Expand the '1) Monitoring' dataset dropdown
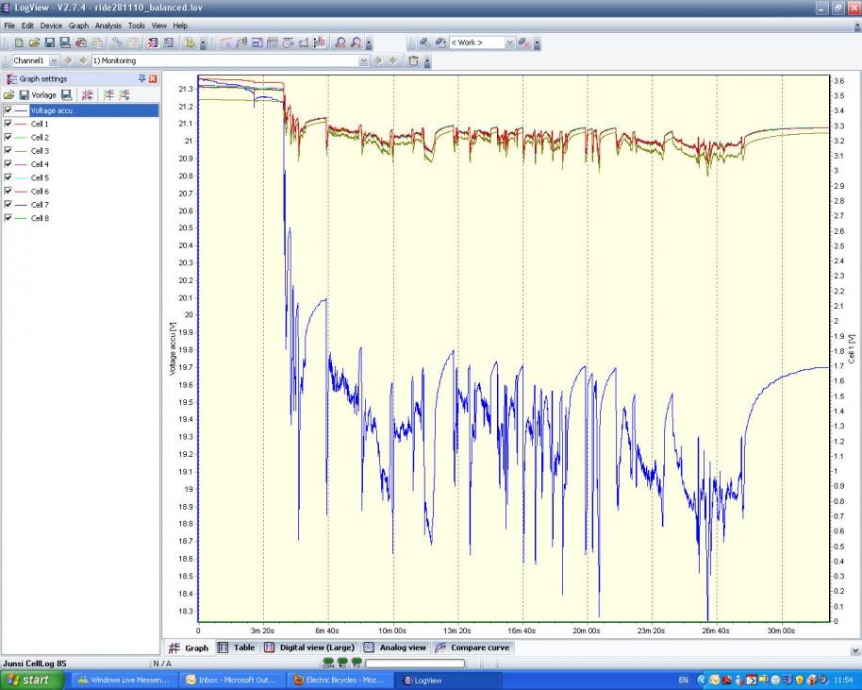The height and width of the screenshot is (690, 862). pos(363,60)
